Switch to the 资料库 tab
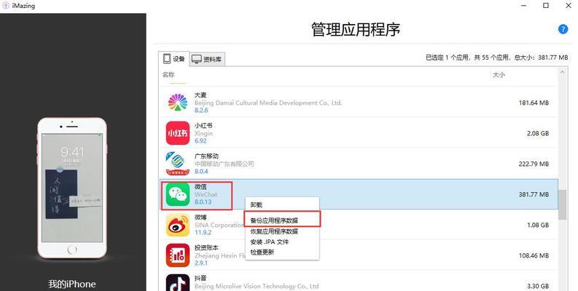This screenshot has width=578, height=291. click(x=207, y=59)
